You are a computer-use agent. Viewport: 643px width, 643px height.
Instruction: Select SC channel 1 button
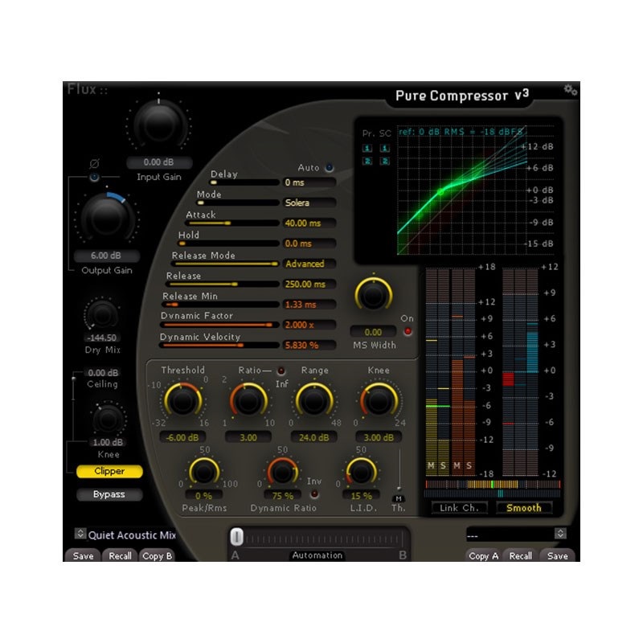tap(385, 148)
